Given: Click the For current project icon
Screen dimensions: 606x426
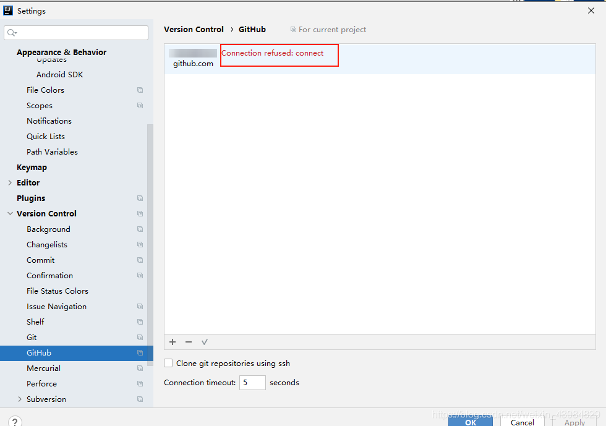Looking at the screenshot, I should (293, 30).
